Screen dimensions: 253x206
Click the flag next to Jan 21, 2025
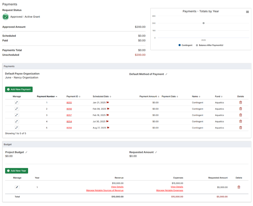[108, 102]
